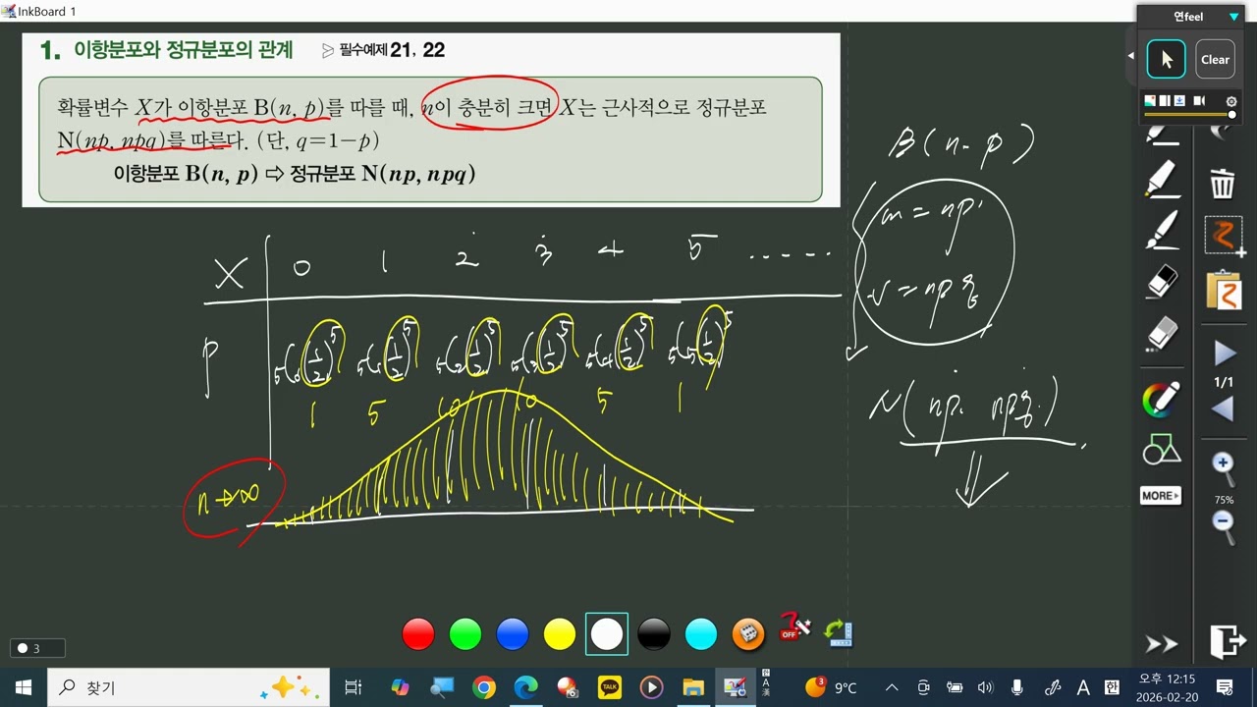This screenshot has width=1257, height=707.
Task: Open the Copilot taskbar icon
Action: [400, 687]
